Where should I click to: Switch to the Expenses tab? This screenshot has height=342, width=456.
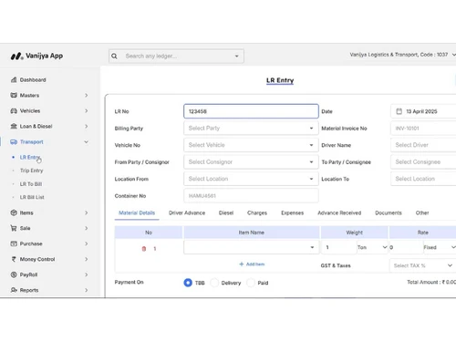pos(293,212)
